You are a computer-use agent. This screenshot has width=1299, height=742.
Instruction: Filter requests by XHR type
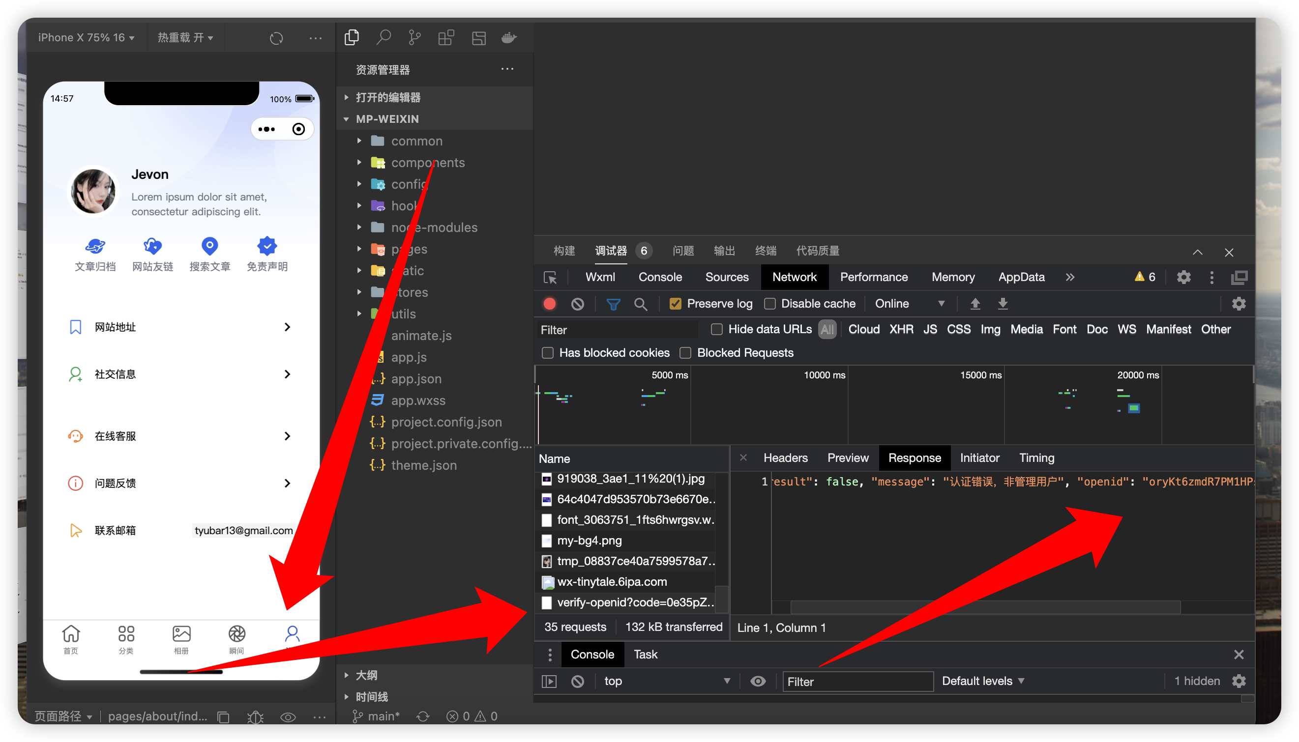901,330
